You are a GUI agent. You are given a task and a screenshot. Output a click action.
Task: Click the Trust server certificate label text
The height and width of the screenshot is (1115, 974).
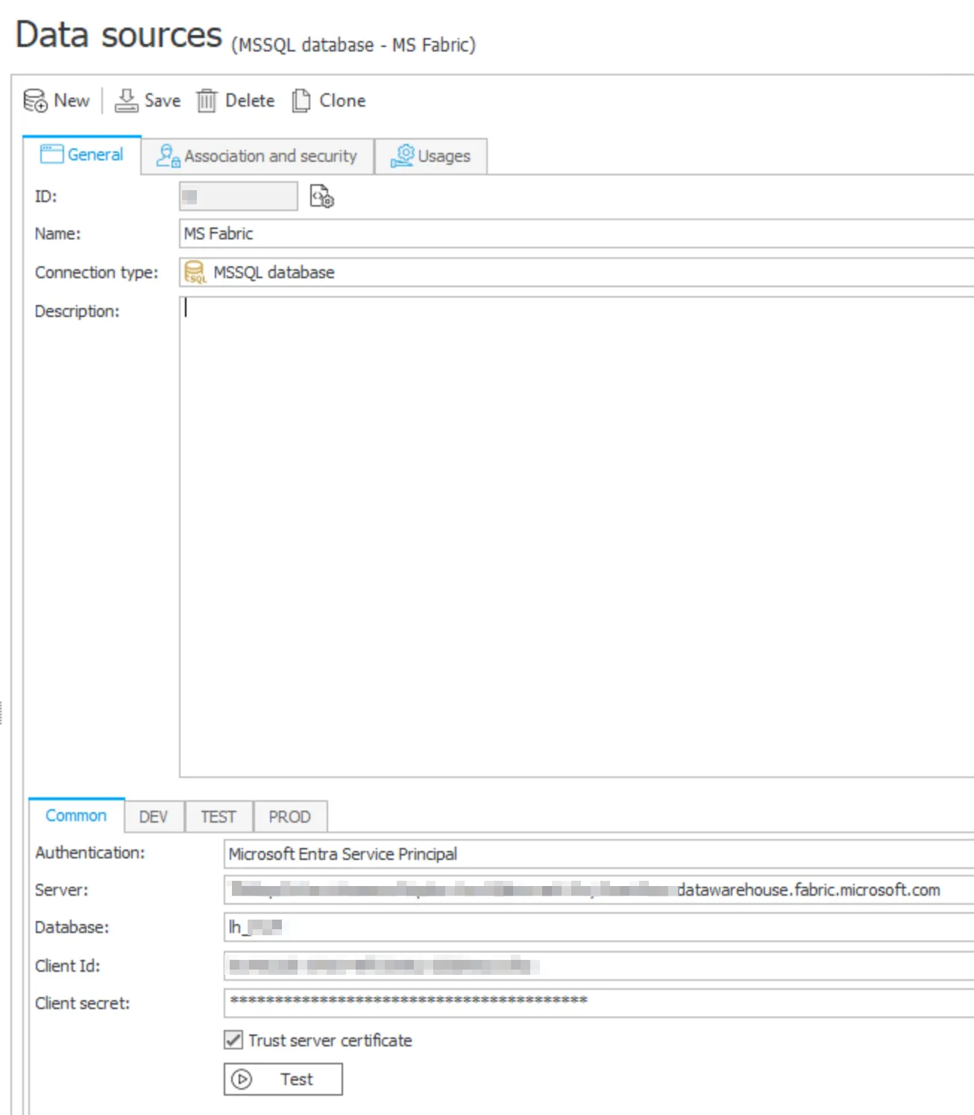point(330,1040)
